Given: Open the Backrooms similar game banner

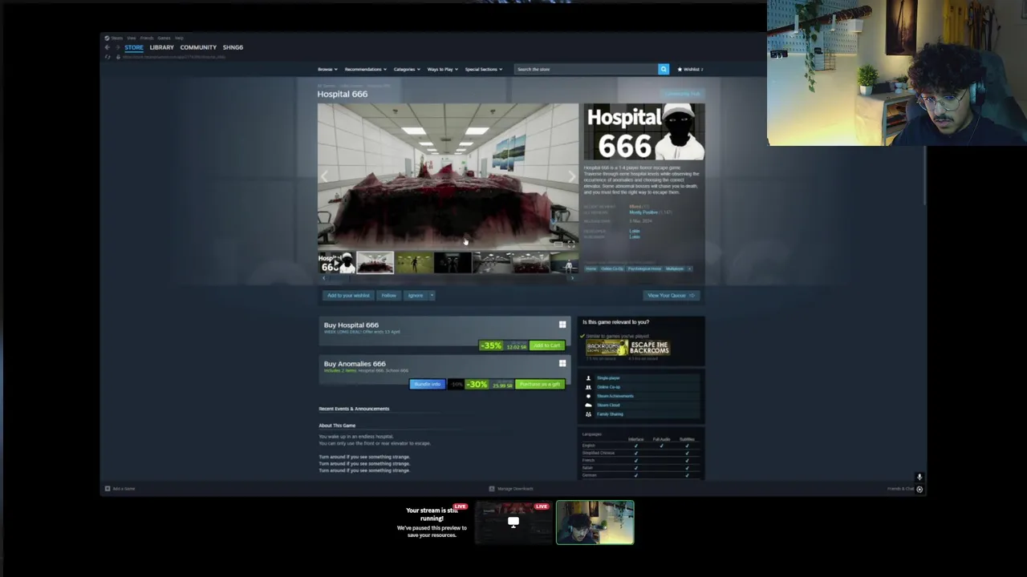Looking at the screenshot, I should tap(607, 347).
